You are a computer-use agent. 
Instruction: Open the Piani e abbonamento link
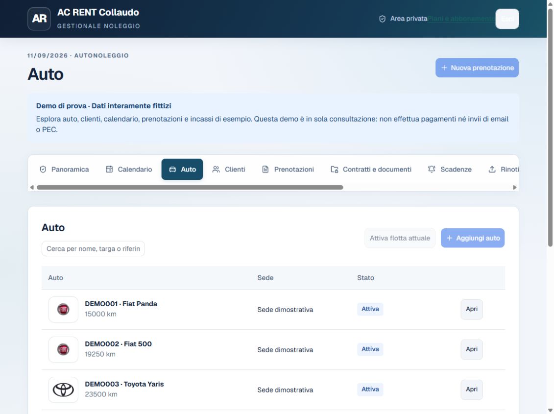tap(461, 19)
